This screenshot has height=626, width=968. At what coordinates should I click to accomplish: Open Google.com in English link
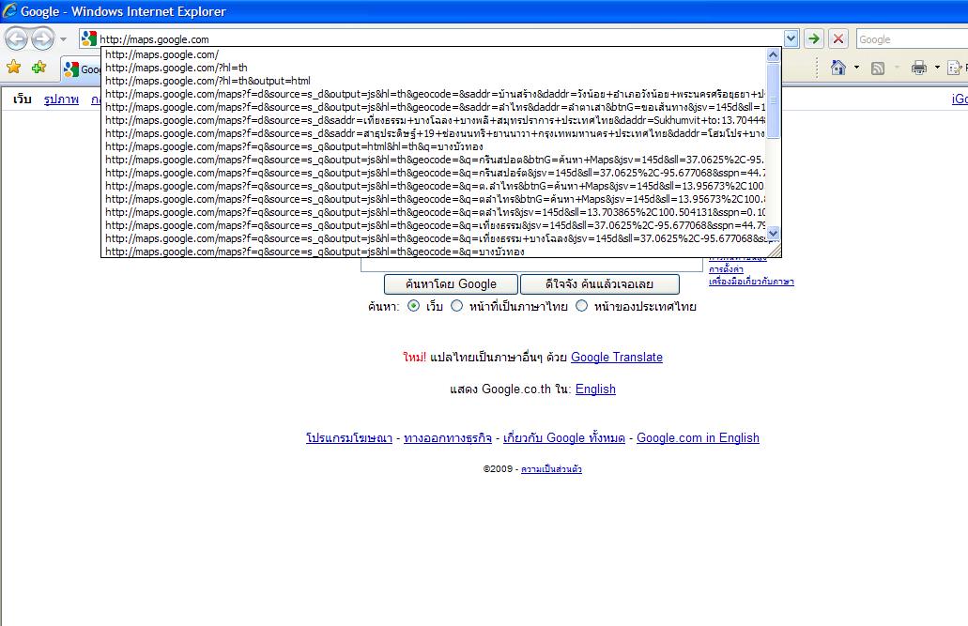[699, 437]
